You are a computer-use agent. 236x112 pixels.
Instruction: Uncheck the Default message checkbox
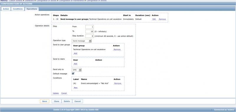click(73, 73)
